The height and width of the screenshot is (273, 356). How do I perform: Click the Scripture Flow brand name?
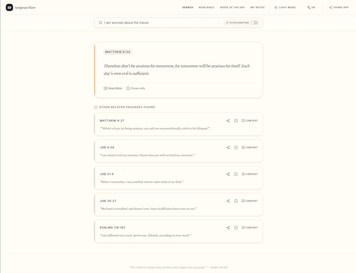pyautogui.click(x=25, y=8)
